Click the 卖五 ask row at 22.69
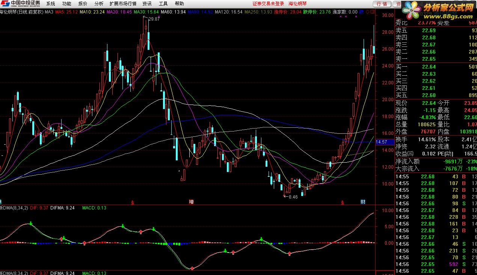Screen dimensions: 477x275 point(436,30)
